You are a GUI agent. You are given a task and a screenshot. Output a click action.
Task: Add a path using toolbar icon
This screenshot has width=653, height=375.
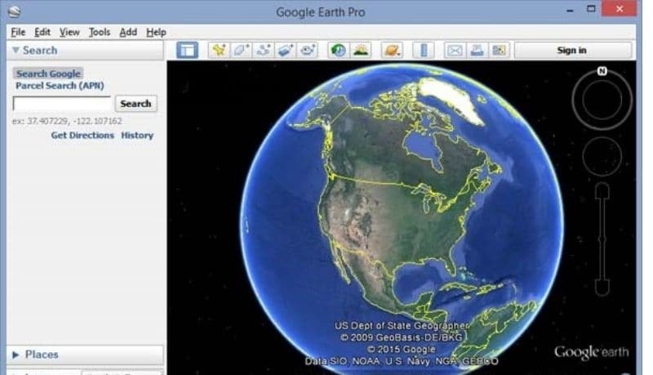click(x=263, y=51)
